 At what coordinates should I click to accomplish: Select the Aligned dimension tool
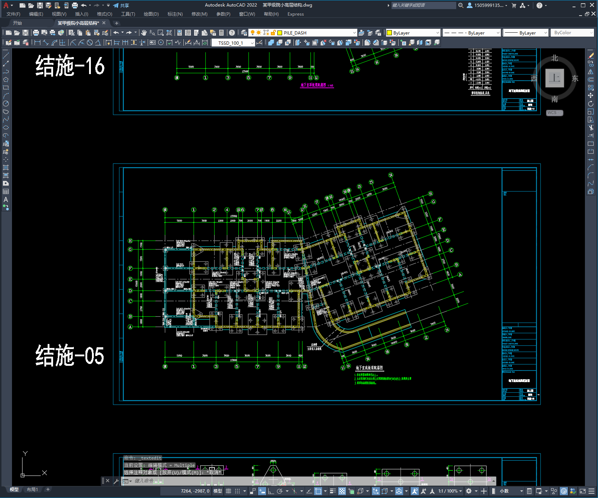tap(46, 42)
